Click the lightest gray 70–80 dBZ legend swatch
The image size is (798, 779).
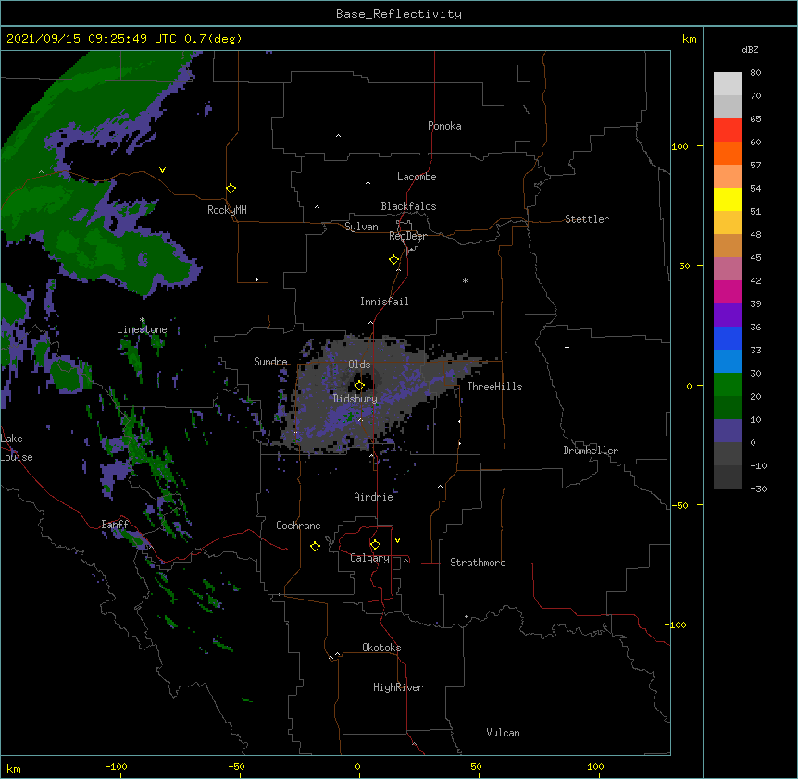(x=728, y=84)
